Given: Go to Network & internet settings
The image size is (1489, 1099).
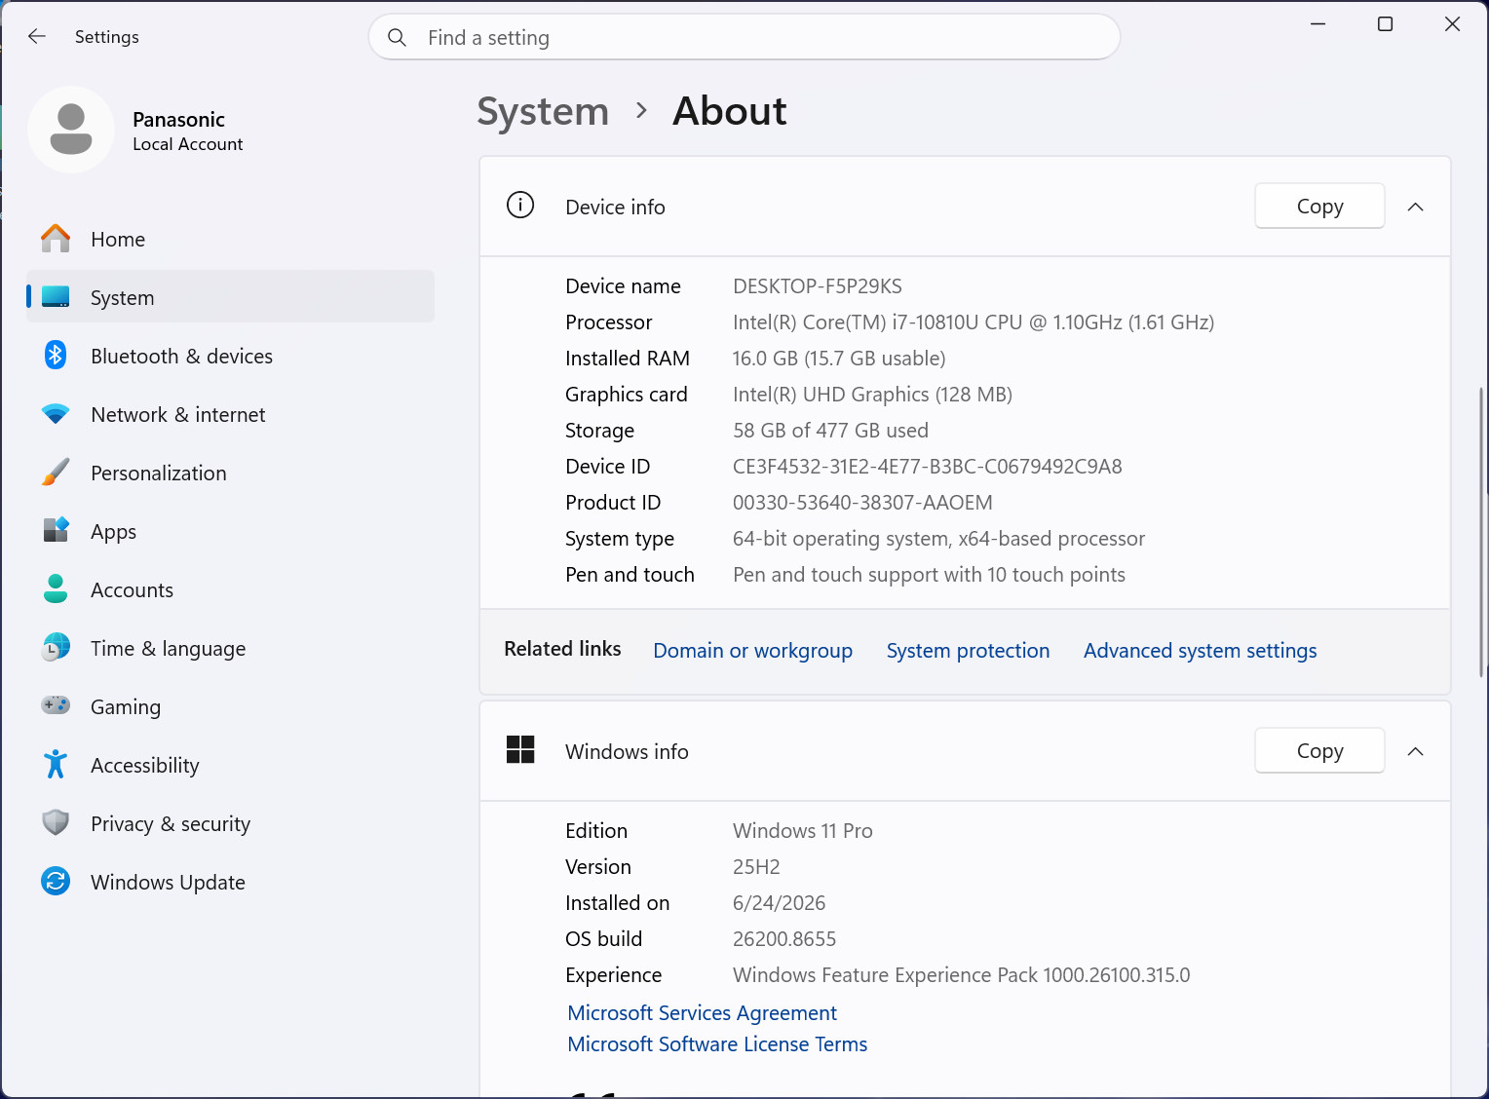Looking at the screenshot, I should tap(231, 414).
